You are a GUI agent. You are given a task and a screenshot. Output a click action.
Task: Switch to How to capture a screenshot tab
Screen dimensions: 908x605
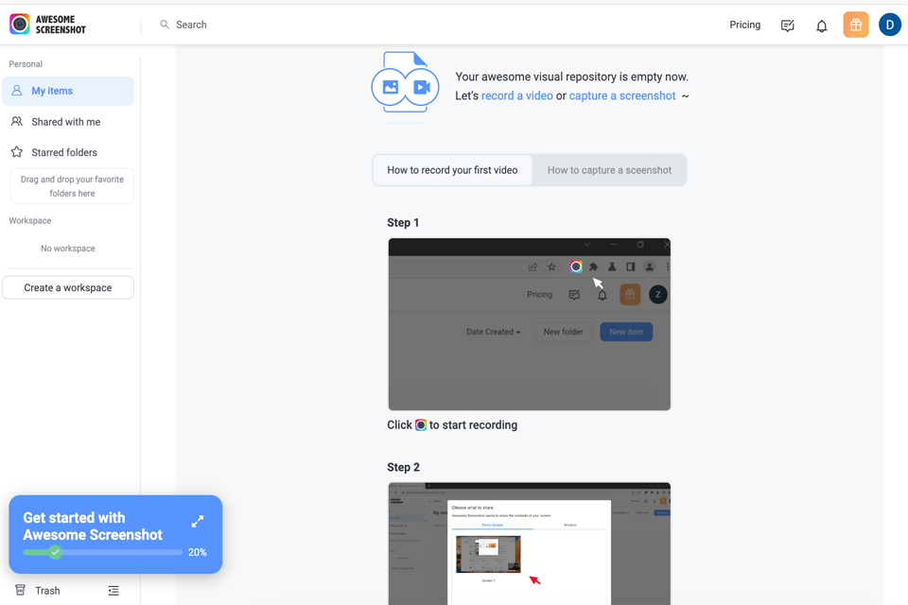(609, 170)
